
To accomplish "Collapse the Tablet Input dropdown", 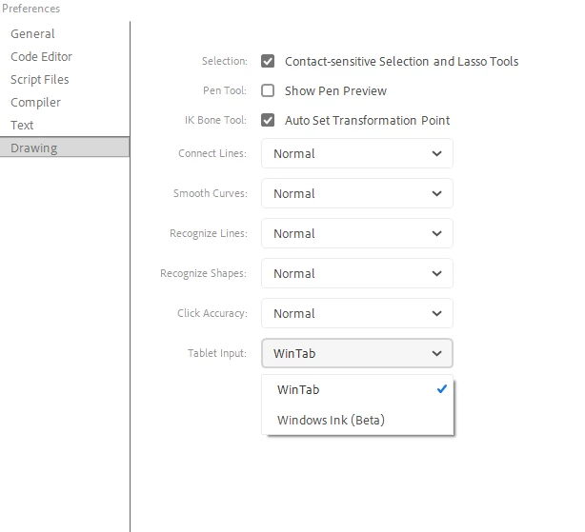I will (x=356, y=353).
